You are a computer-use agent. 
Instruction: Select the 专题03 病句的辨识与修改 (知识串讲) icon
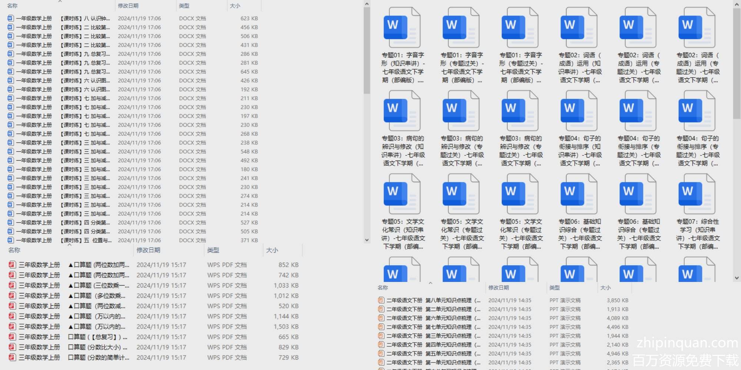pos(402,111)
